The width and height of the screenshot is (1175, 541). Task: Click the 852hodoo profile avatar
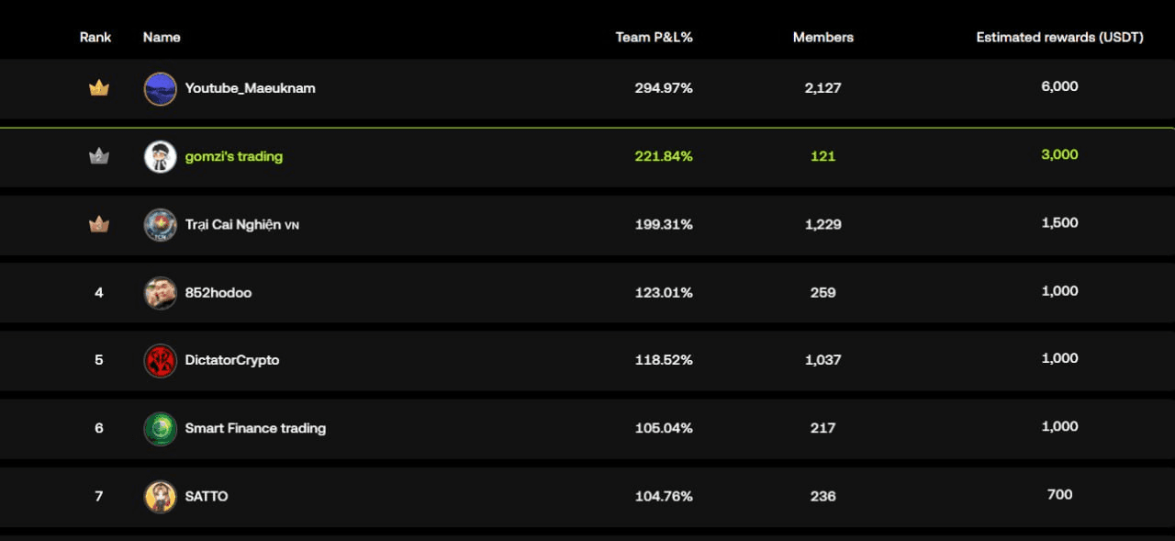click(161, 293)
